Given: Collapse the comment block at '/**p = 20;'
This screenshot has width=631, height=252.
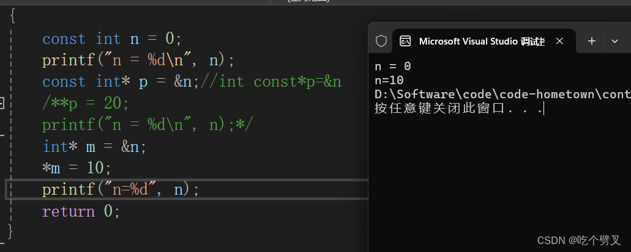Looking at the screenshot, I should point(2,104).
